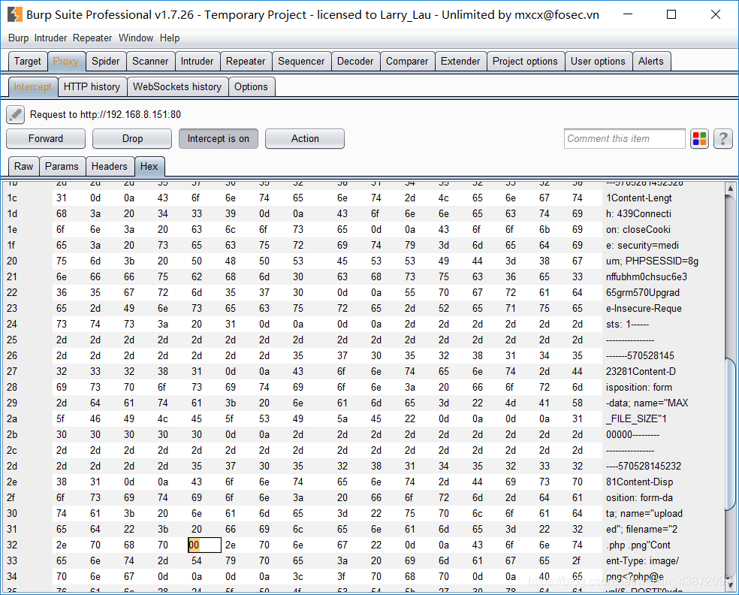
Task: Switch to the Params view tab
Action: pos(62,167)
